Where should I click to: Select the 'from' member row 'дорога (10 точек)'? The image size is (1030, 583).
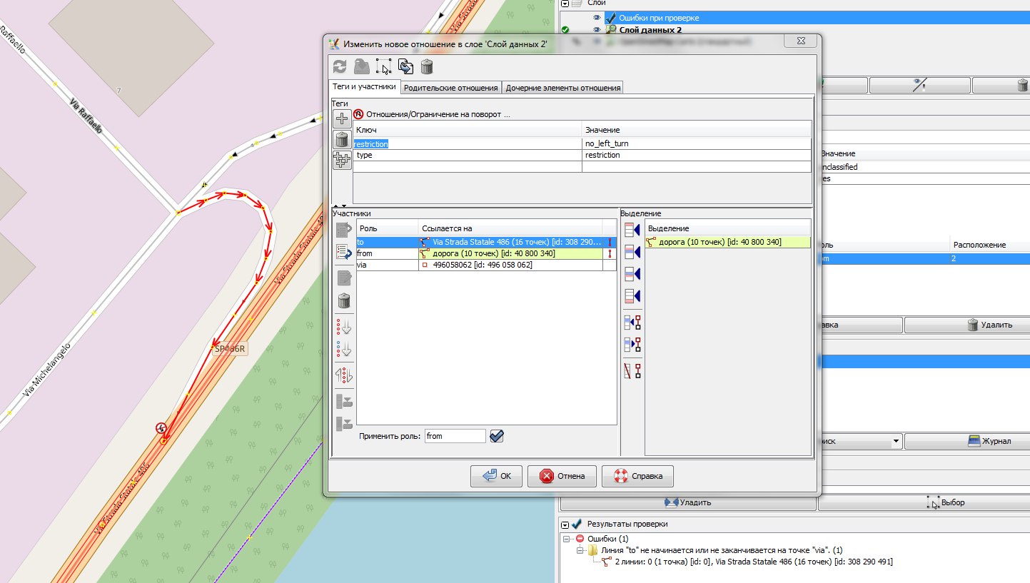click(x=487, y=253)
